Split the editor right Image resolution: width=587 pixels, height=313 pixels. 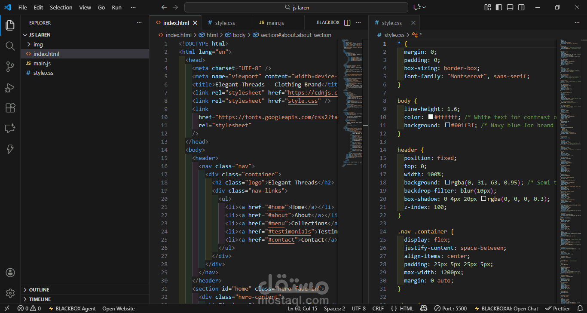pos(347,23)
